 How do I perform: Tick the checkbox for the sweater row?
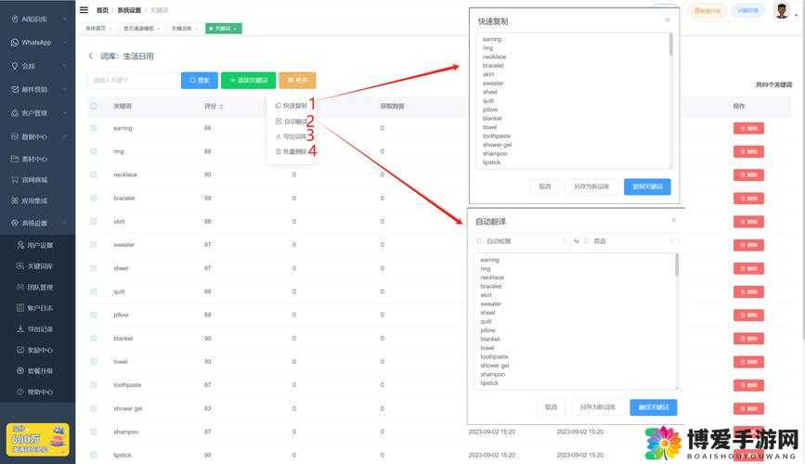94,245
